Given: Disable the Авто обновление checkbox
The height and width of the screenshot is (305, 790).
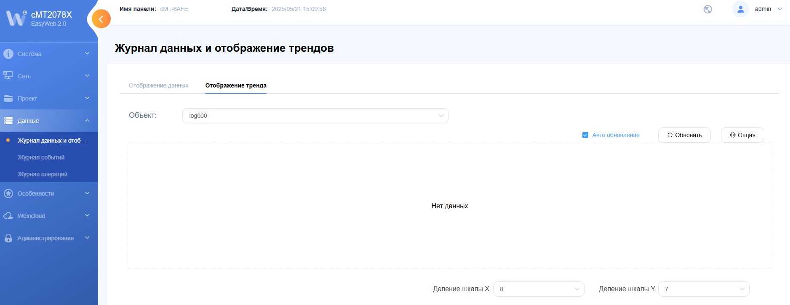Looking at the screenshot, I should point(585,135).
